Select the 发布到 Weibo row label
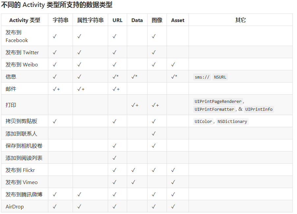 point(22,64)
